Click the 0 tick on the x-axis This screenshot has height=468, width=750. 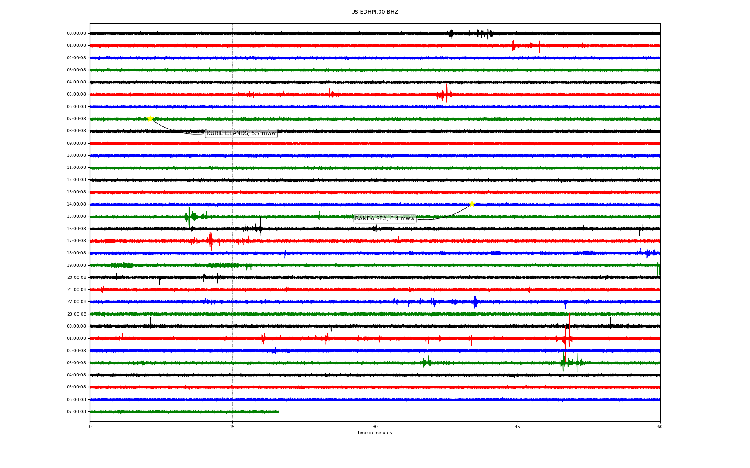(90, 427)
